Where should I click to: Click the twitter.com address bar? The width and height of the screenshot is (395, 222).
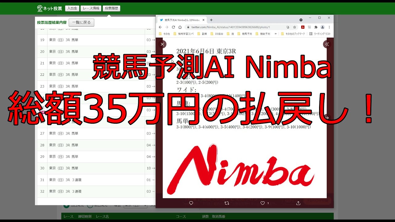point(235,27)
